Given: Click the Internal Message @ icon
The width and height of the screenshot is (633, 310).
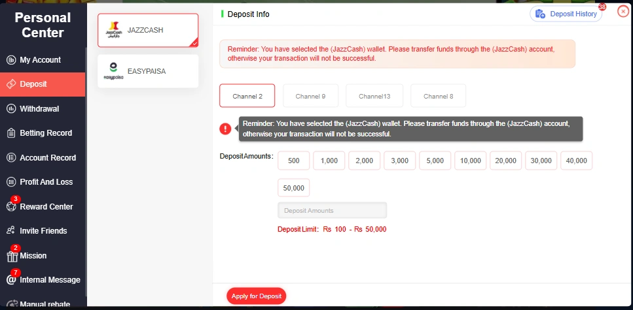Looking at the screenshot, I should [11, 280].
